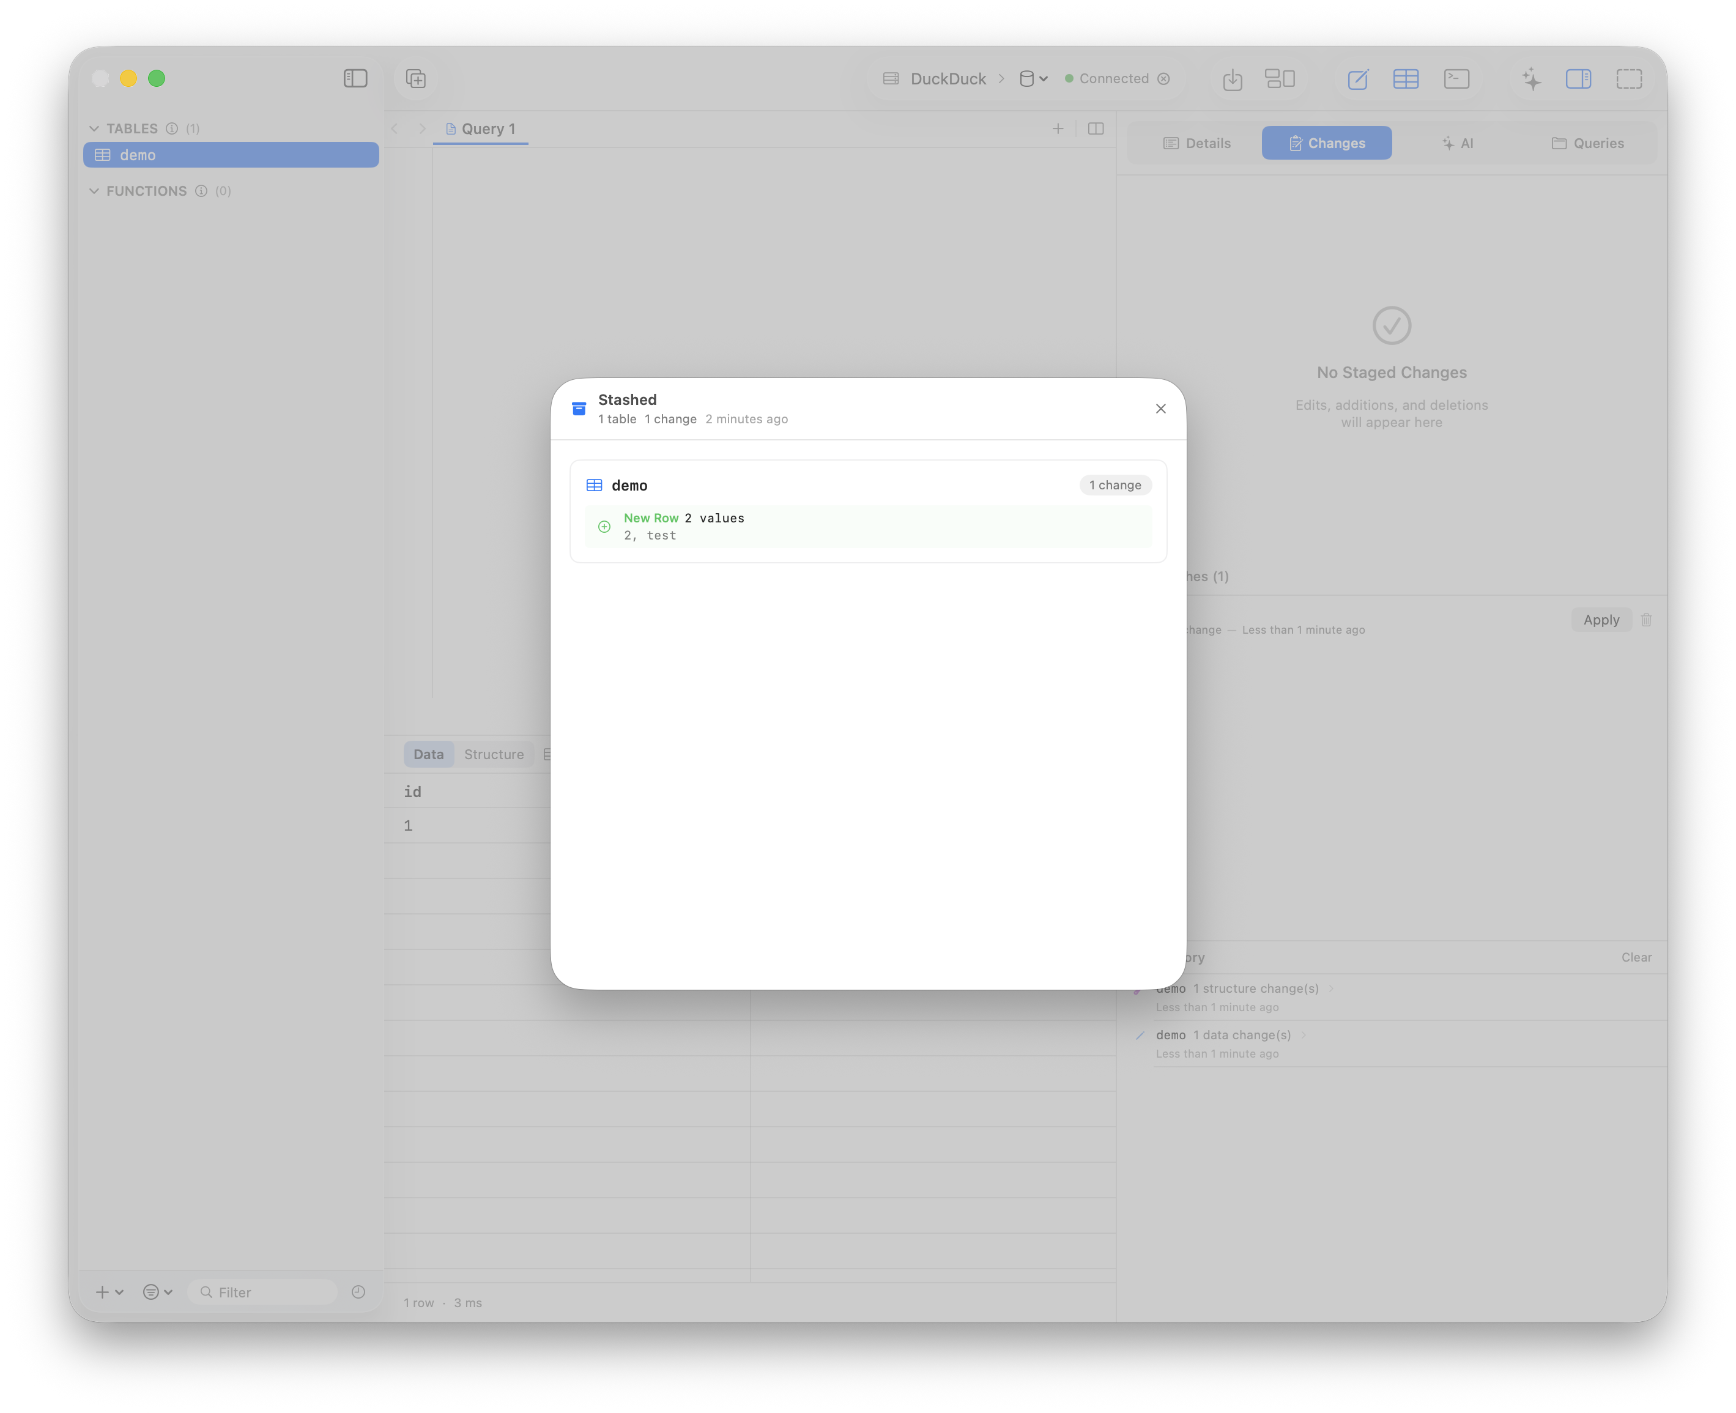Open the add item plus dropdown
The height and width of the screenshot is (1413, 1736).
(x=109, y=1292)
